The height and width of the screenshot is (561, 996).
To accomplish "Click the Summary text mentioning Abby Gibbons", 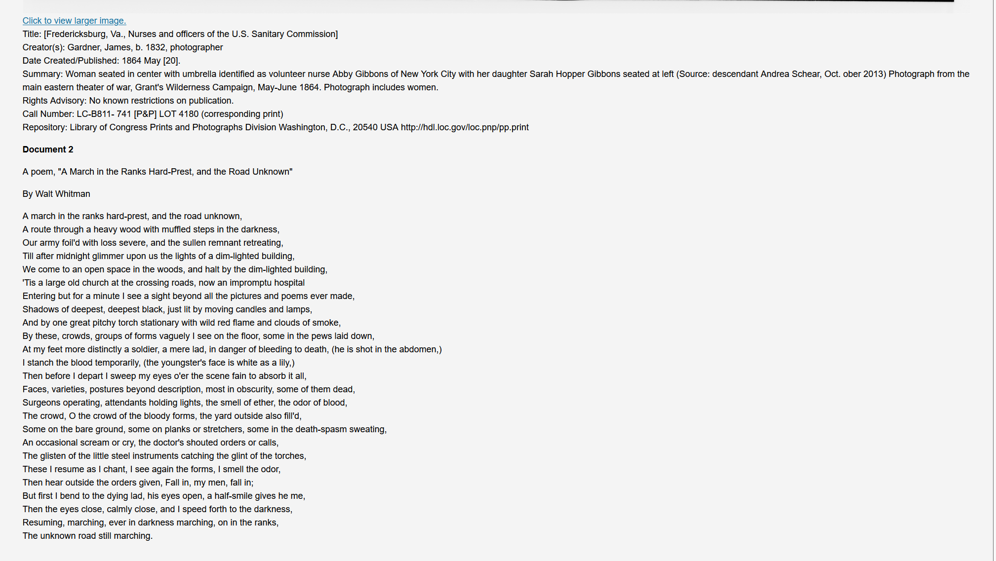I will pyautogui.click(x=496, y=80).
